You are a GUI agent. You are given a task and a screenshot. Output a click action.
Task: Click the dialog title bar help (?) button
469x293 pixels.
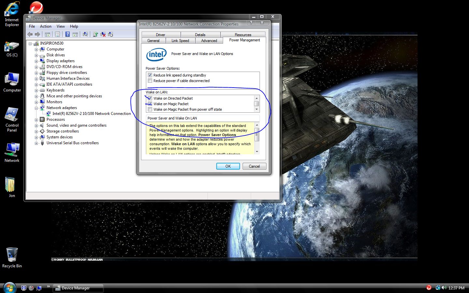coord(251,22)
